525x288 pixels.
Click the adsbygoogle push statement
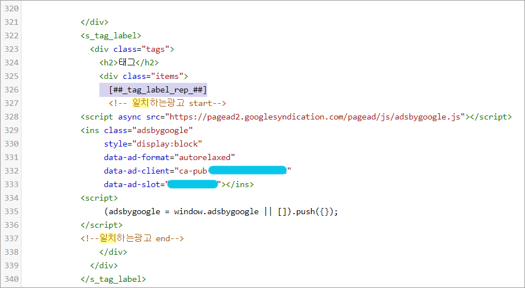221,211
